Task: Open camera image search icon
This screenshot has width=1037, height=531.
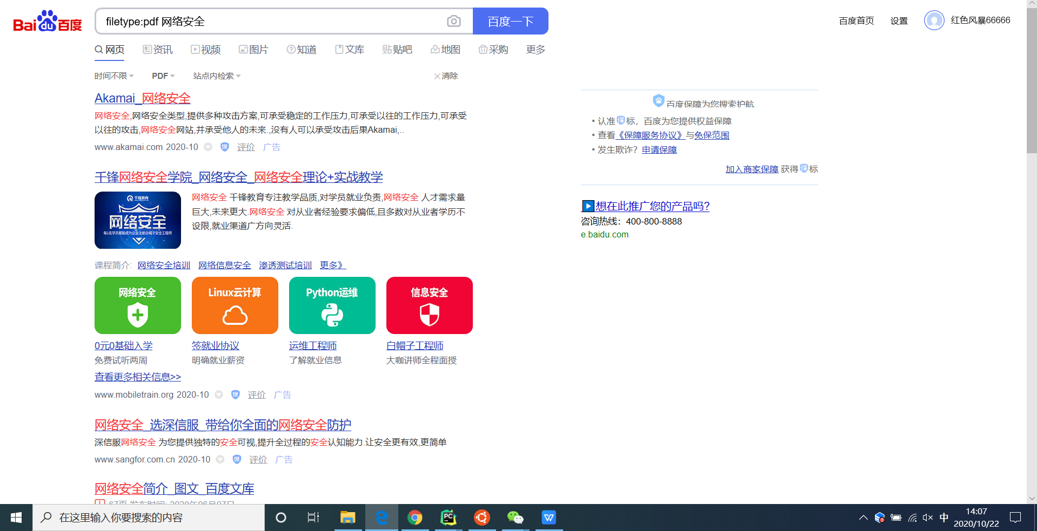Action: (454, 21)
